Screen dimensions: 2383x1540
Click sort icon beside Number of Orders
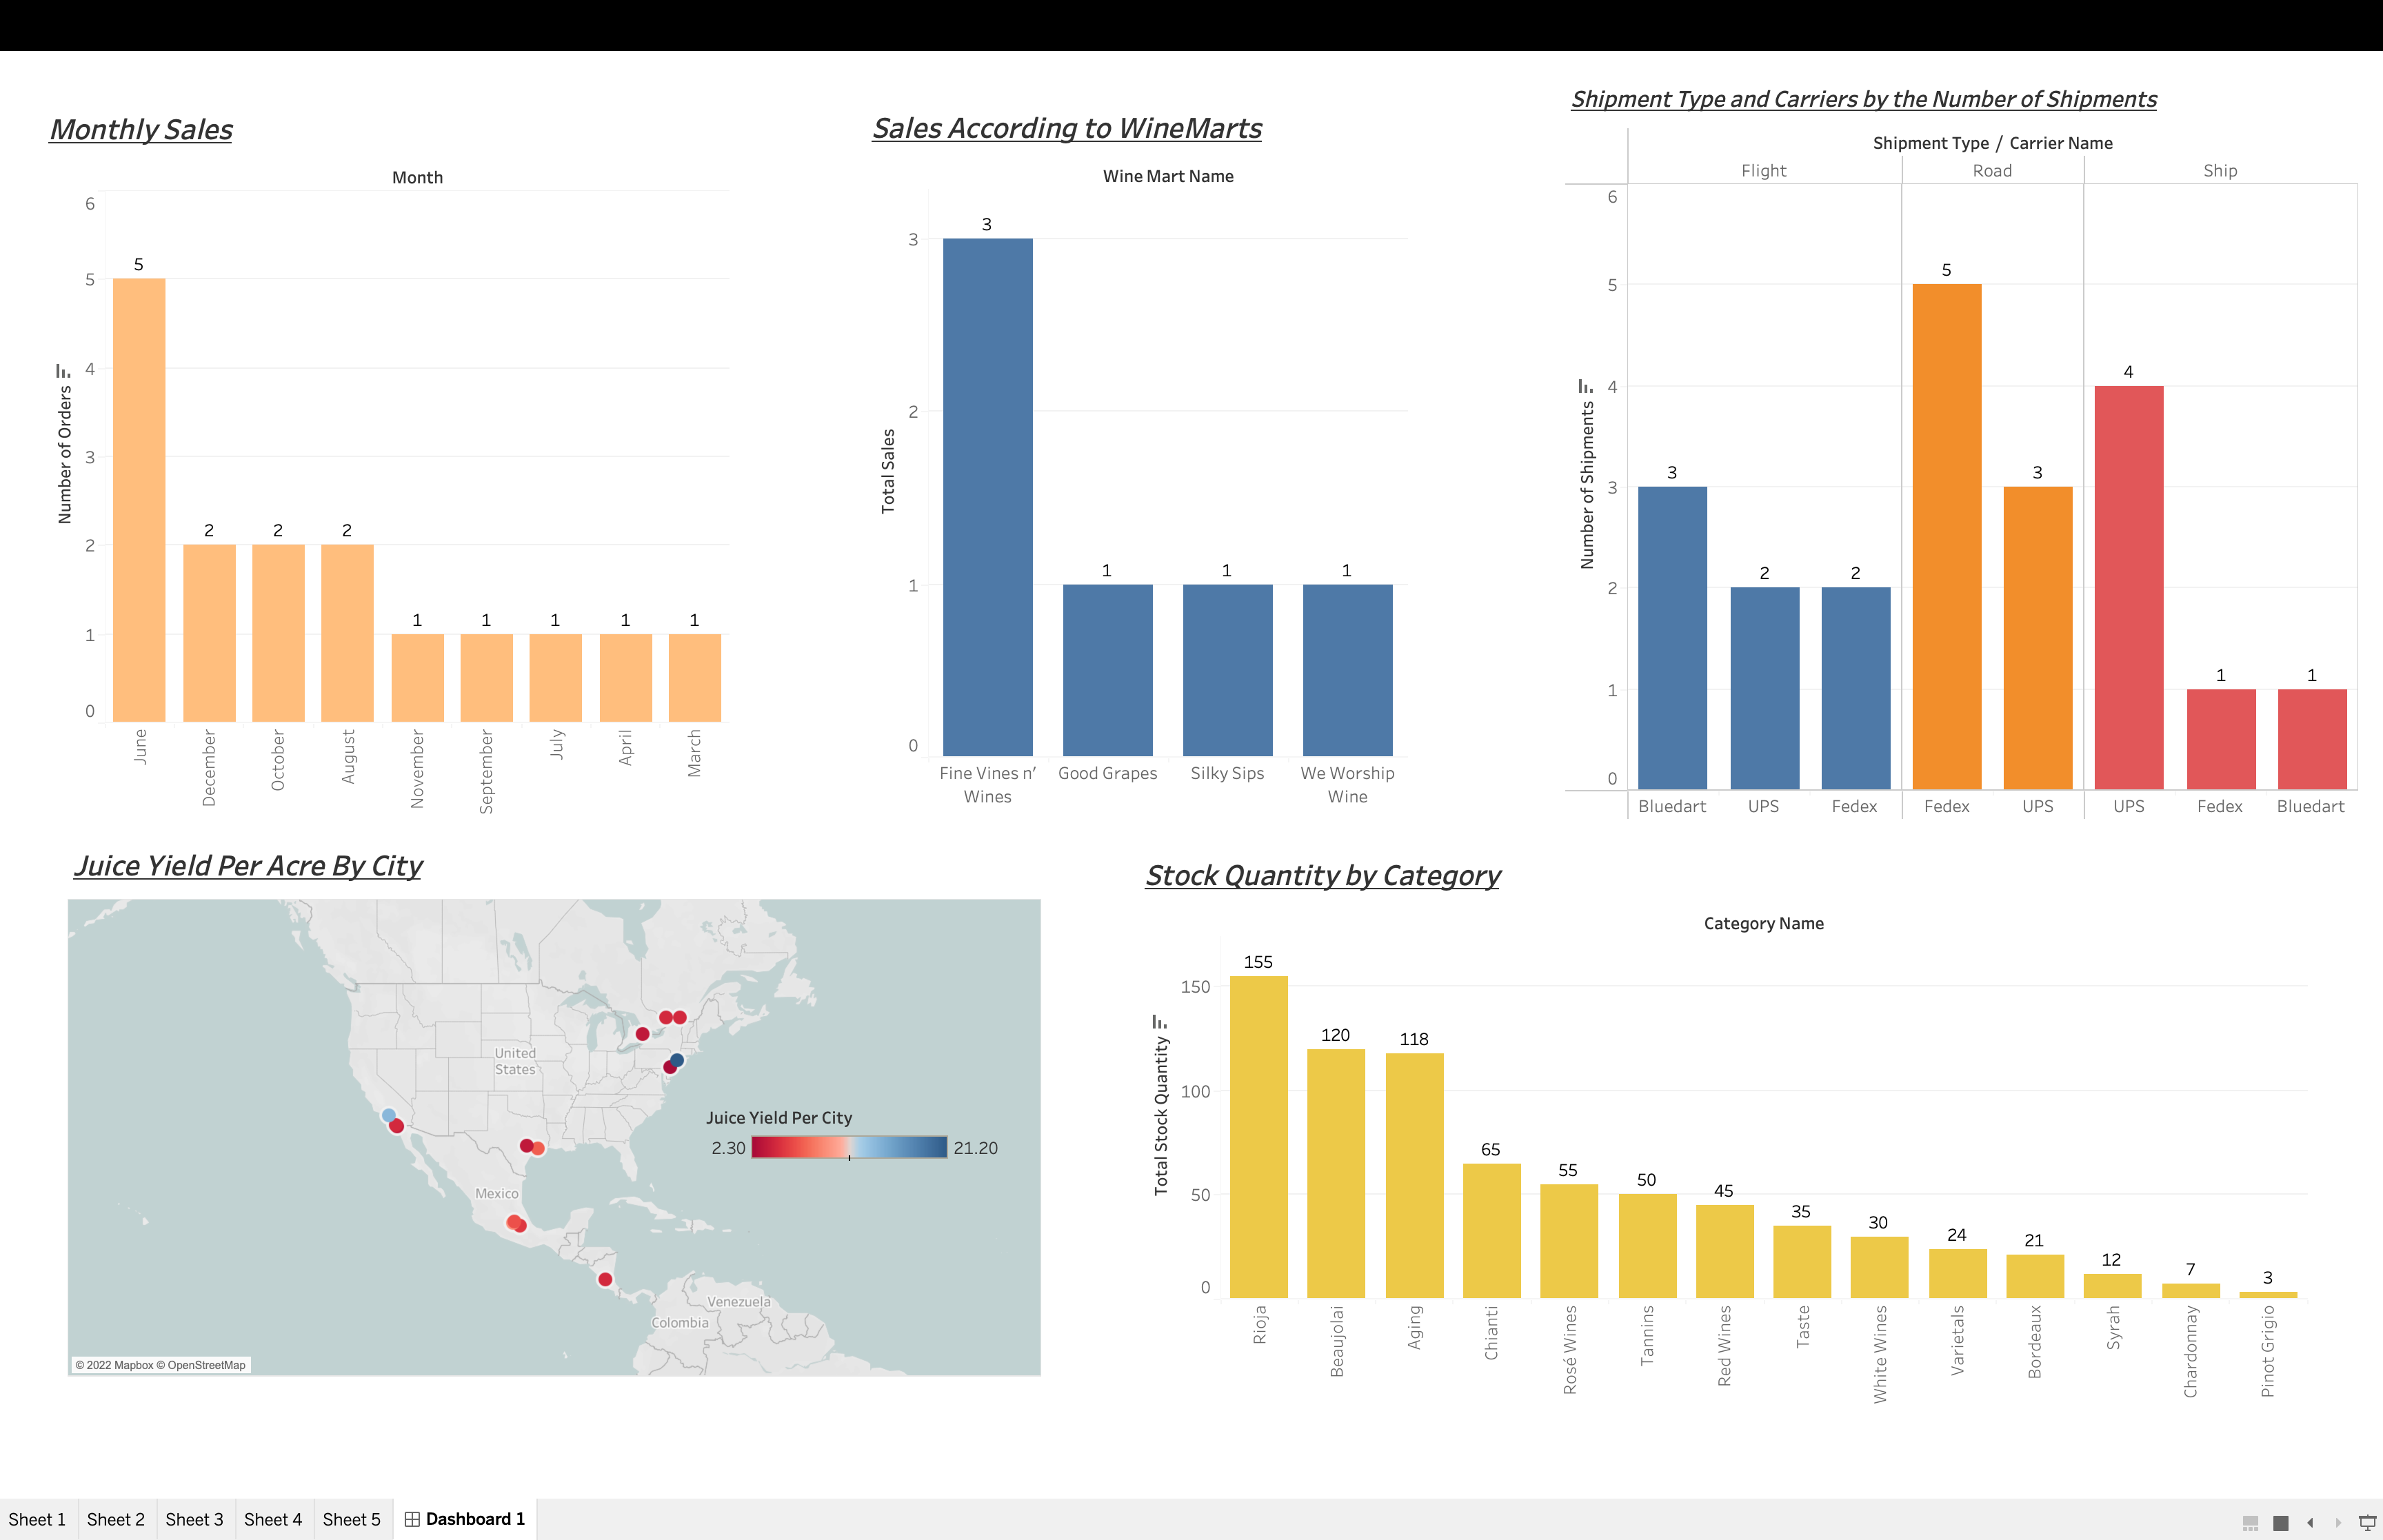tap(63, 371)
